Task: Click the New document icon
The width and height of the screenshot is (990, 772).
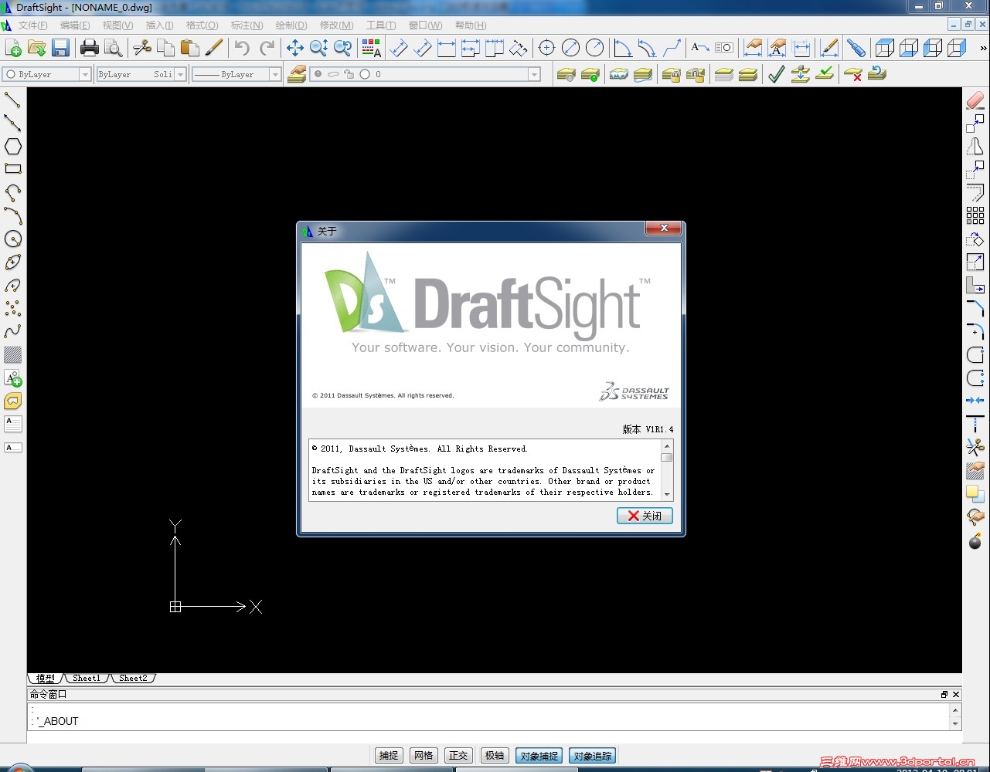Action: tap(13, 48)
